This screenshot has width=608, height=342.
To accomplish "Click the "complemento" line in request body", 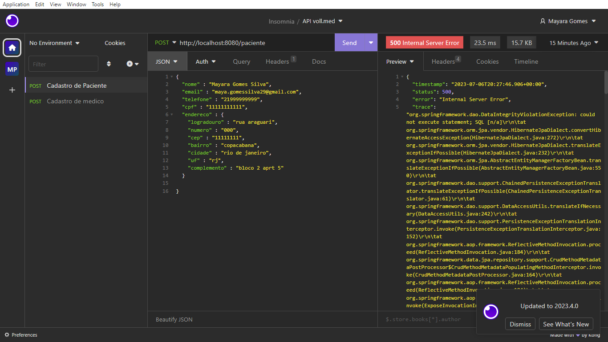I will [x=236, y=168].
